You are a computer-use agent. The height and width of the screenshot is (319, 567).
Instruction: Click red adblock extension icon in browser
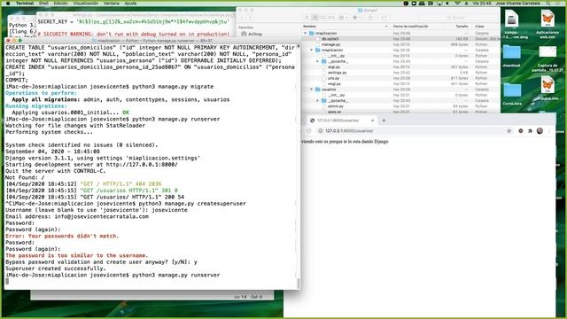521,131
